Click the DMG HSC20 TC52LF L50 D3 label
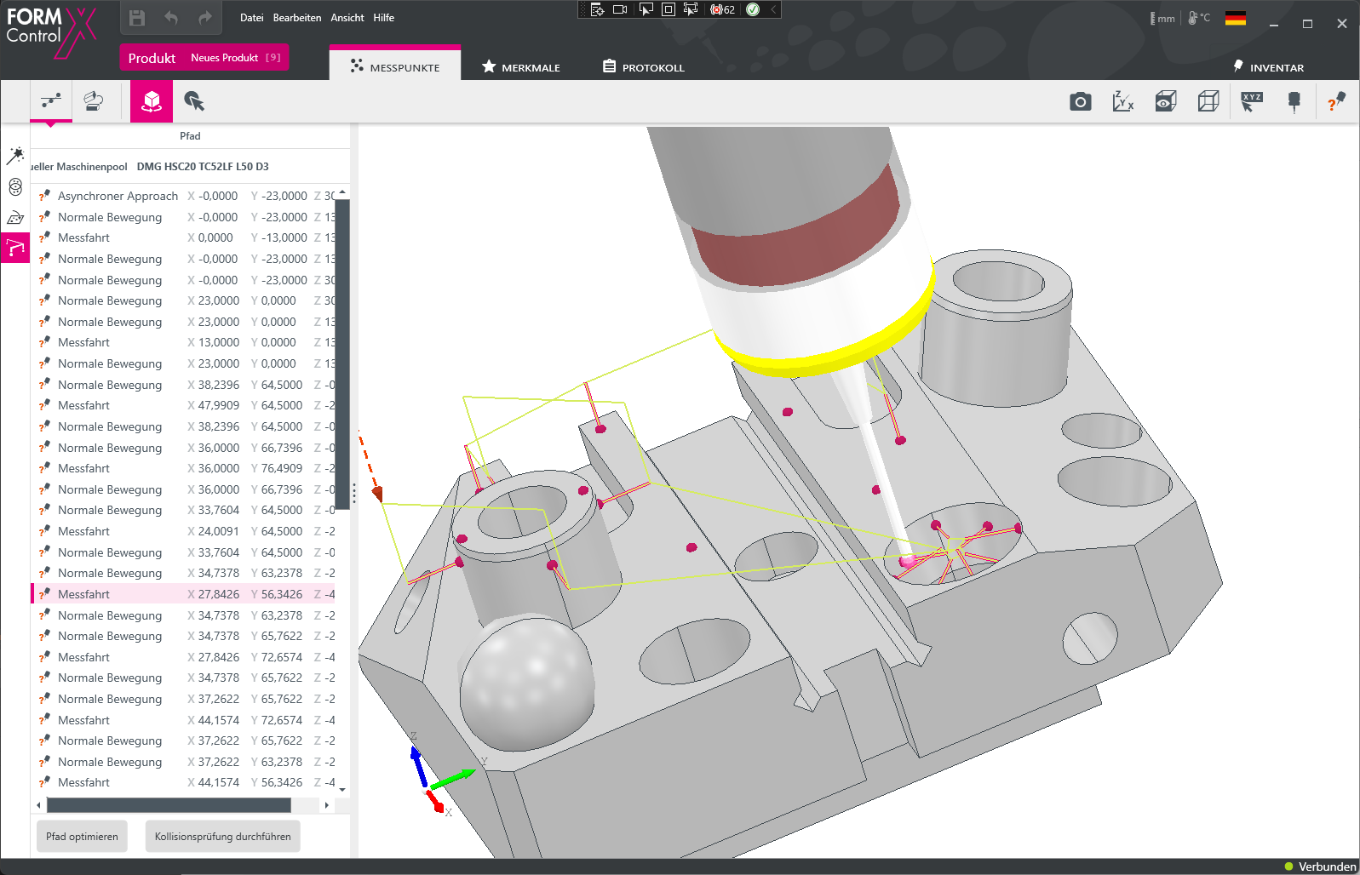The width and height of the screenshot is (1360, 875). (203, 167)
